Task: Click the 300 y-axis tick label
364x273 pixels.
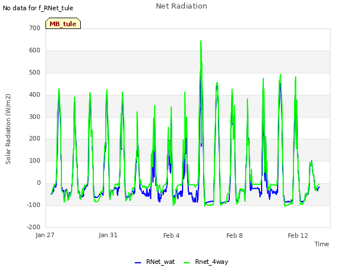Action: [35, 117]
